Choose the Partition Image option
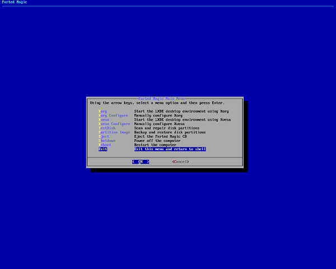The width and height of the screenshot is (336, 269). click(x=114, y=132)
